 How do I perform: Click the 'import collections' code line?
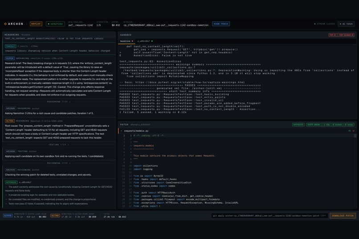(146, 166)
